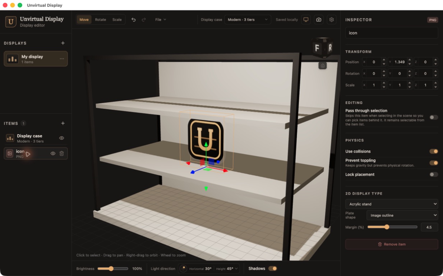Open My display options ellipsis menu

pos(62,59)
